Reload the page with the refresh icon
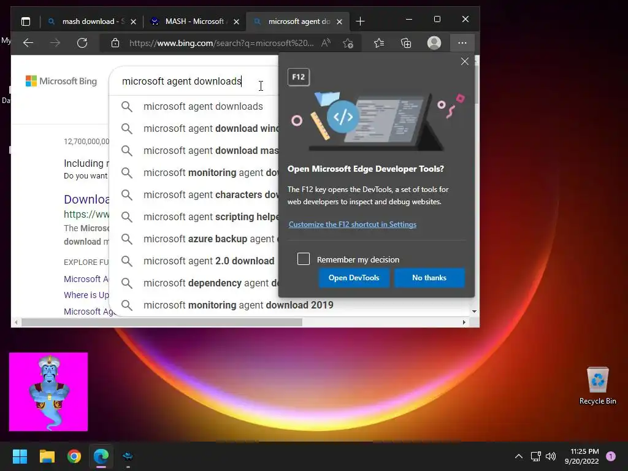 (x=82, y=43)
